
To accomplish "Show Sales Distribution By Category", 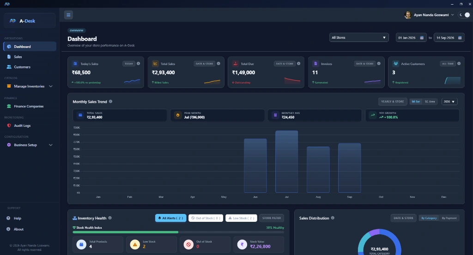I will pos(429,218).
